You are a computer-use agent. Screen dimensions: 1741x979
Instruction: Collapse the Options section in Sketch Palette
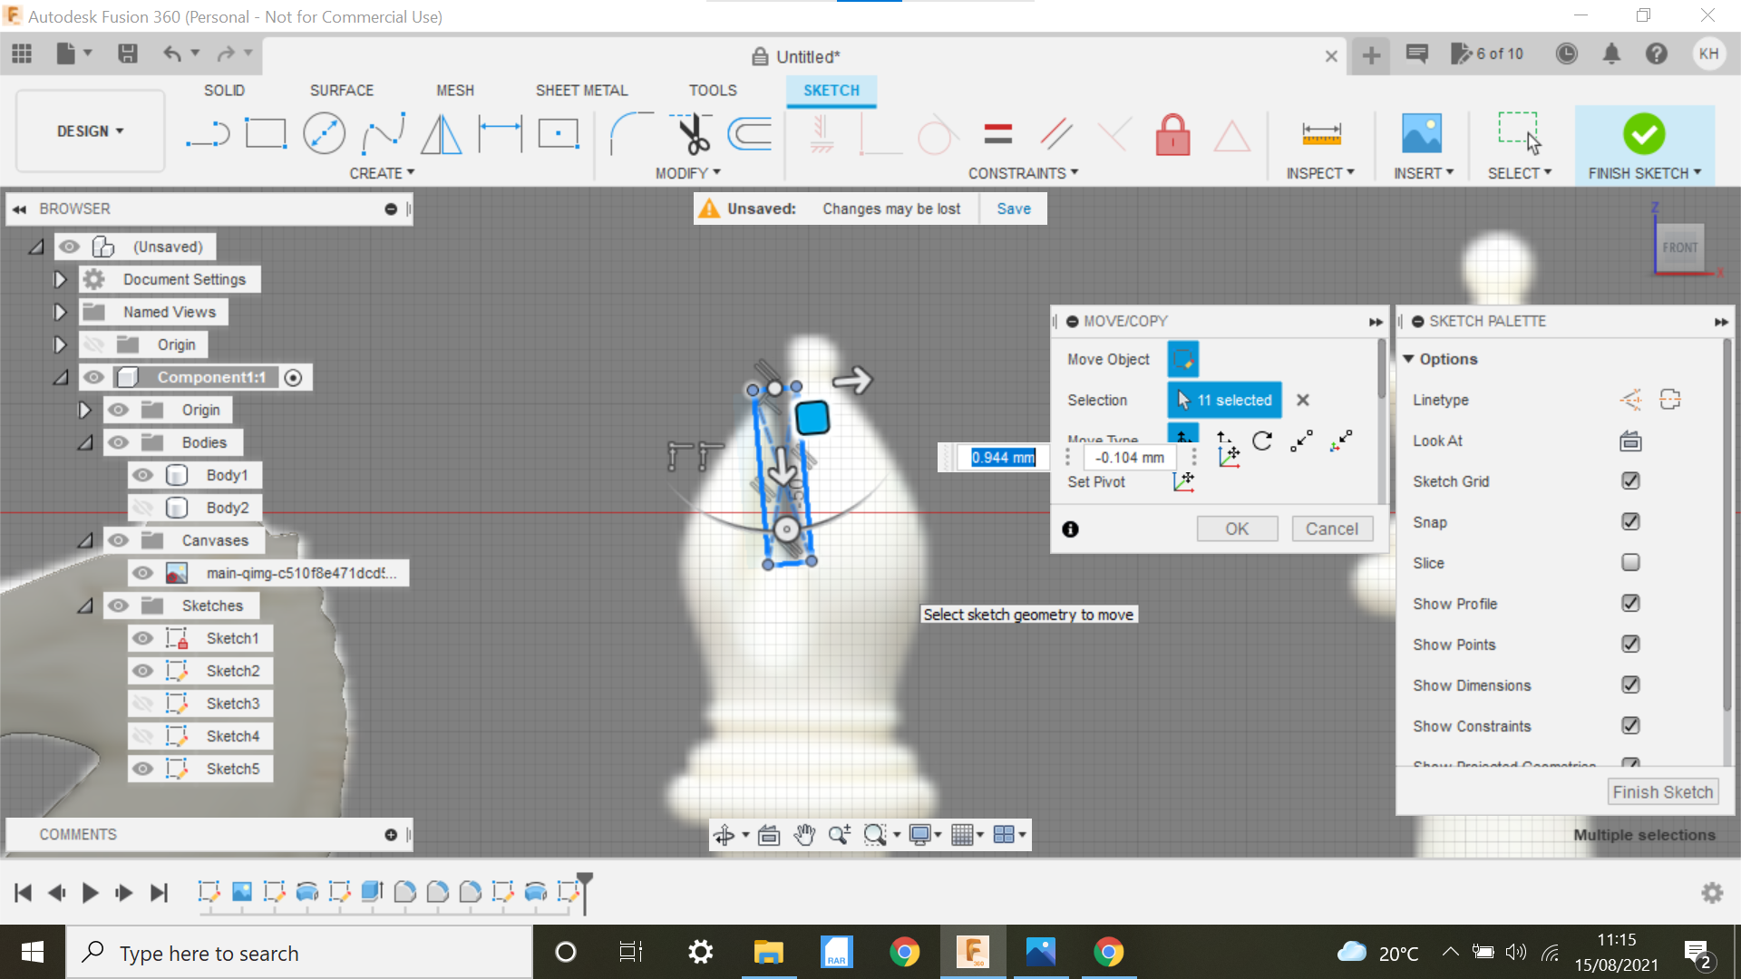coord(1407,358)
